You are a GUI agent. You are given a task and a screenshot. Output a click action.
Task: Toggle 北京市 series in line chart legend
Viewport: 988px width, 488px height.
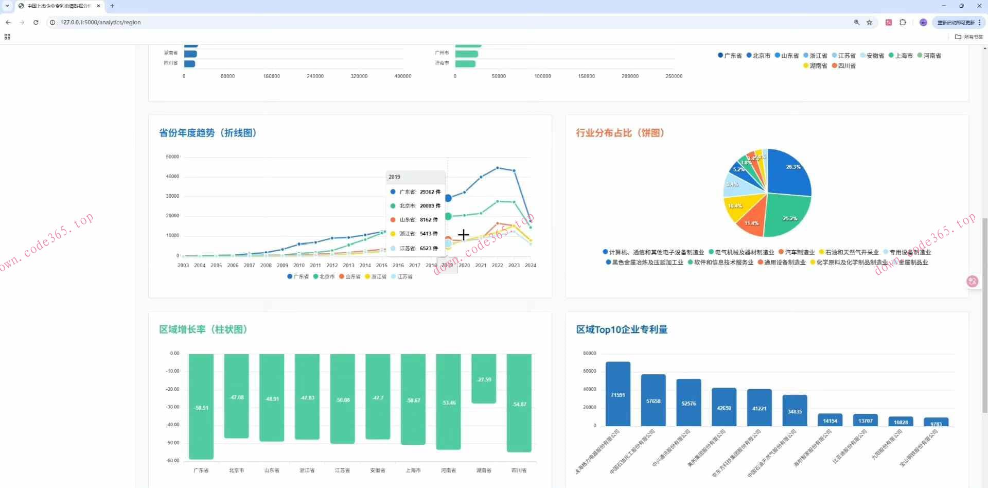pos(324,276)
